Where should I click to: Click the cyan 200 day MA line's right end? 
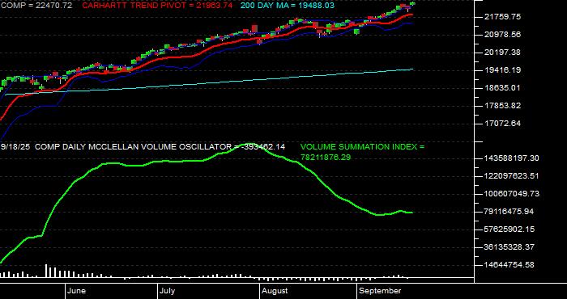(x=412, y=69)
